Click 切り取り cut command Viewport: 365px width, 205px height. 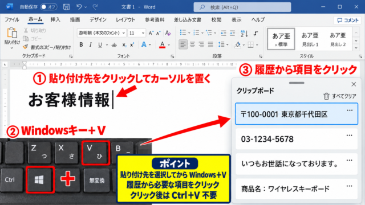35,30
